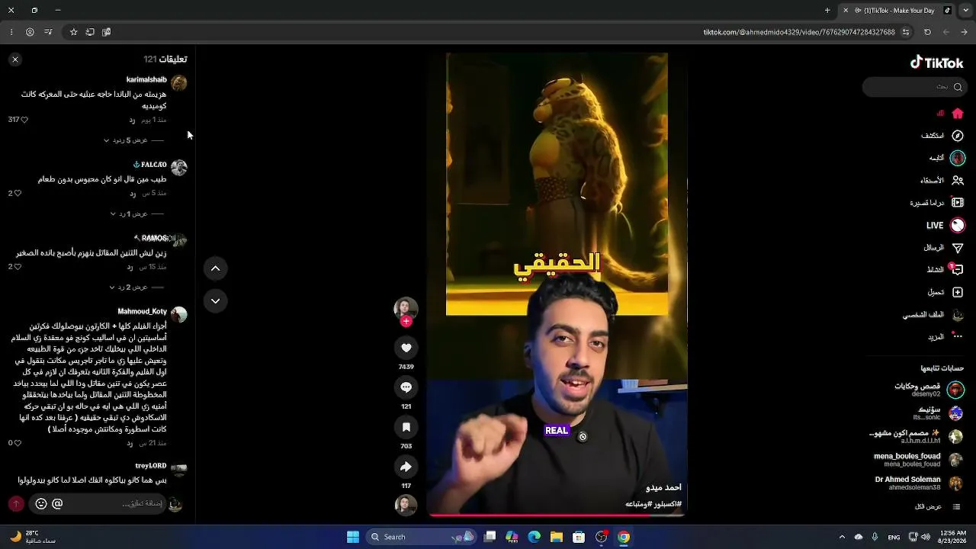The width and height of the screenshot is (976, 549).
Task: Open the followed account Dr Ahmed Soleman
Action: tap(920, 483)
